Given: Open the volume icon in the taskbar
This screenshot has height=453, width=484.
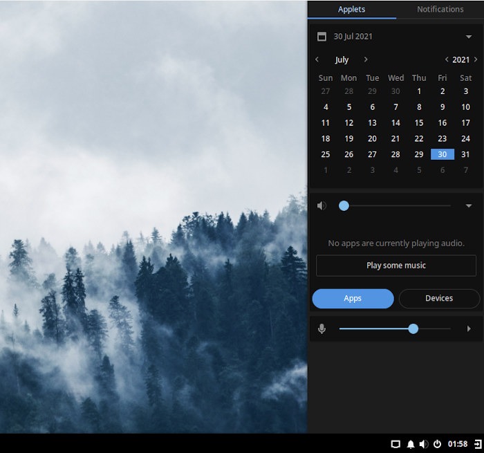Looking at the screenshot, I should 423,444.
